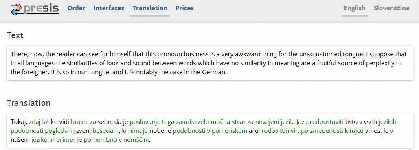The image size is (419, 150).
Task: Open the Order page
Action: click(76, 8)
